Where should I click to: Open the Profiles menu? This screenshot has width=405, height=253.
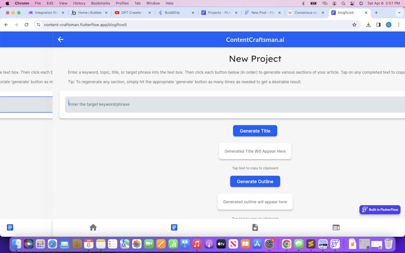click(122, 3)
